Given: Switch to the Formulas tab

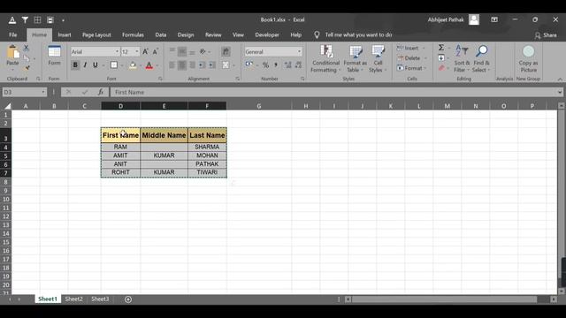Looking at the screenshot, I should (133, 35).
